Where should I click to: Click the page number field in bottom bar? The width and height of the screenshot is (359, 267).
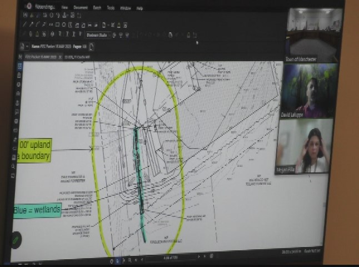tap(171, 258)
